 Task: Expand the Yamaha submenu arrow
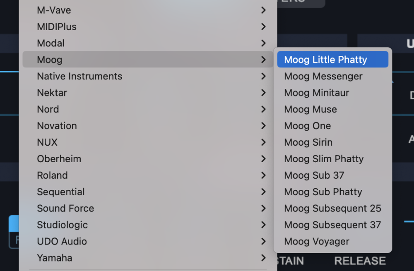[264, 258]
